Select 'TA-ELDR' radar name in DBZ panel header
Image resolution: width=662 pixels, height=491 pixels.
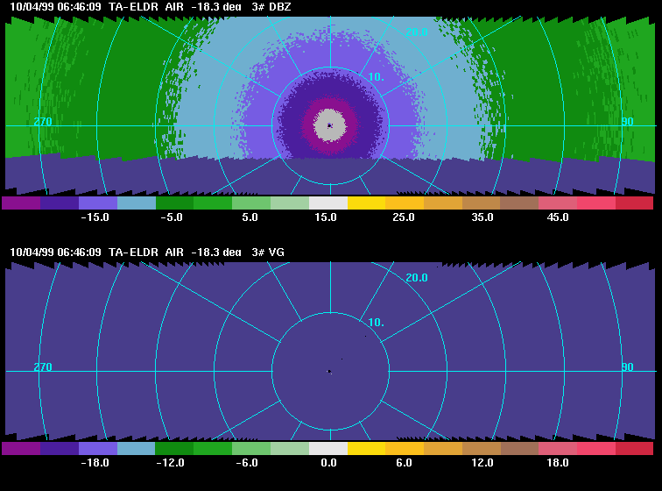coord(133,7)
